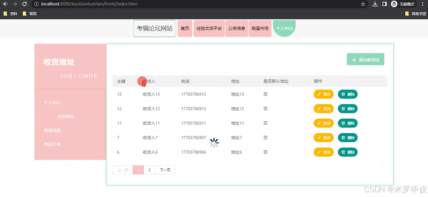This screenshot has height=197, width=428.
Task: Click the 地址13 cell
Action: coord(237,94)
